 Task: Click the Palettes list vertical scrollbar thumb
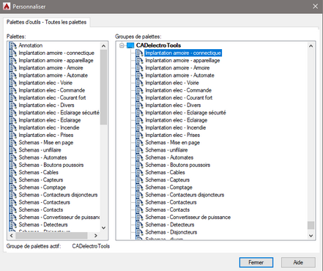click(x=103, y=87)
